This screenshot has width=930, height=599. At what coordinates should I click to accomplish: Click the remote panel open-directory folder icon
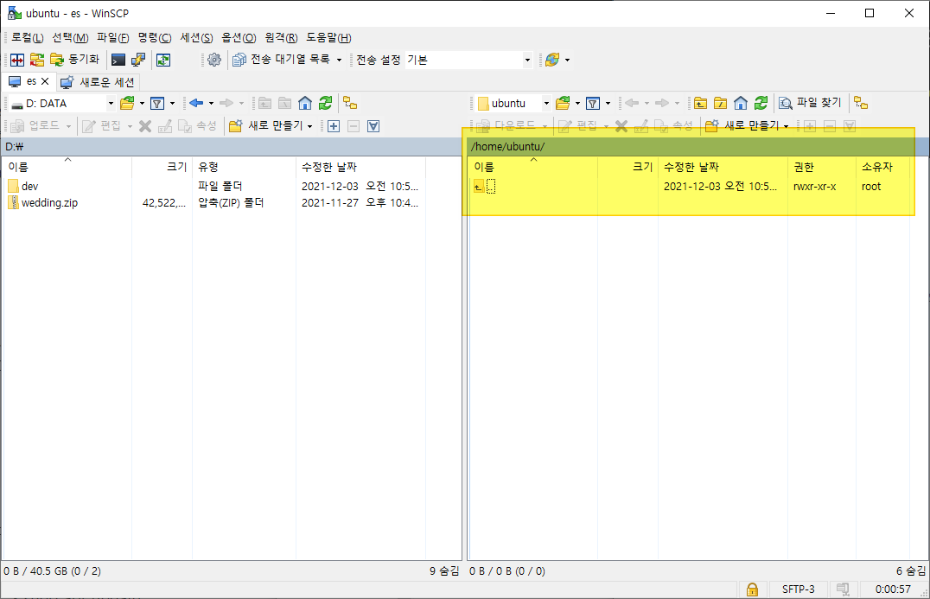click(563, 103)
